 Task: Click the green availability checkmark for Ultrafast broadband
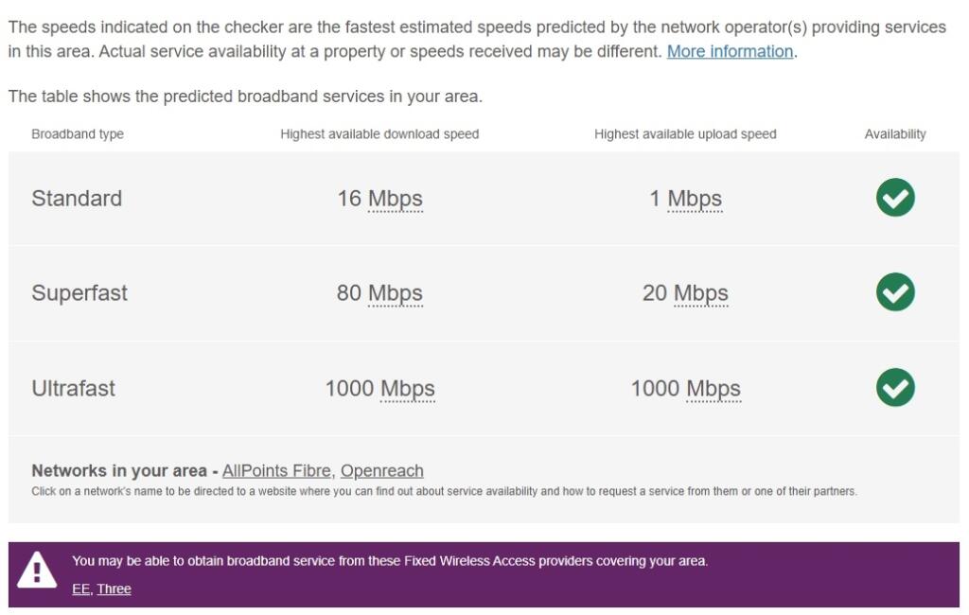point(894,388)
